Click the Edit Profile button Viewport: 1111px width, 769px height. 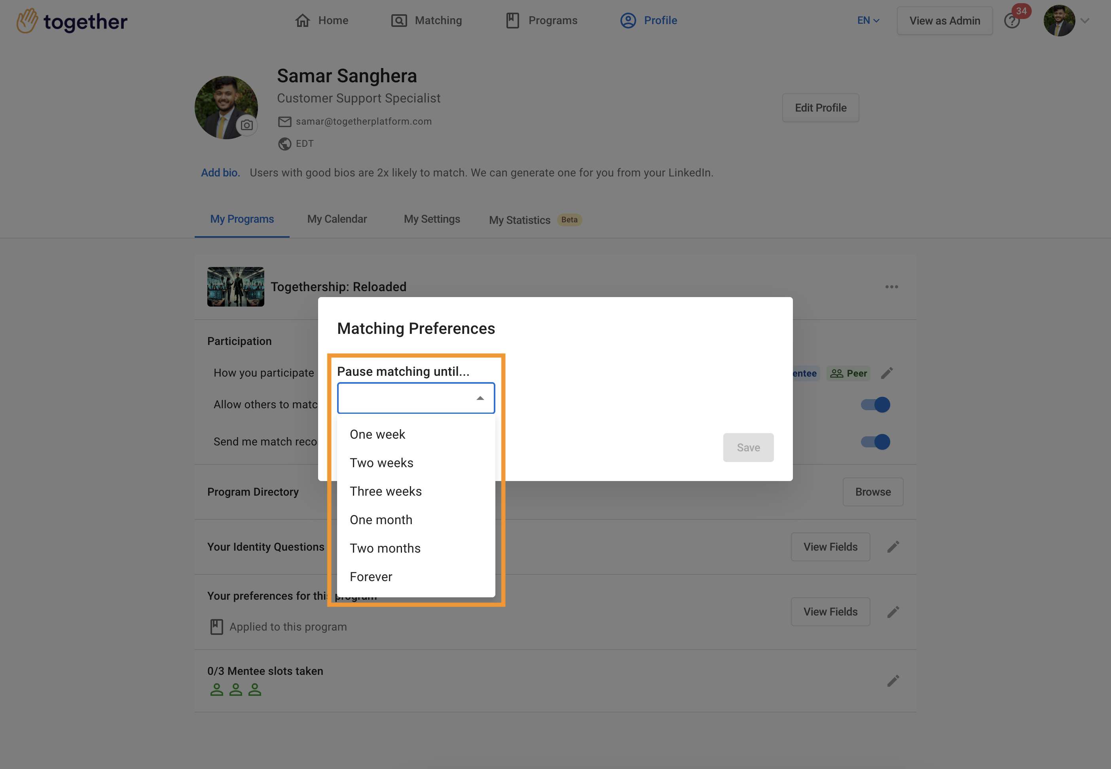click(x=820, y=108)
